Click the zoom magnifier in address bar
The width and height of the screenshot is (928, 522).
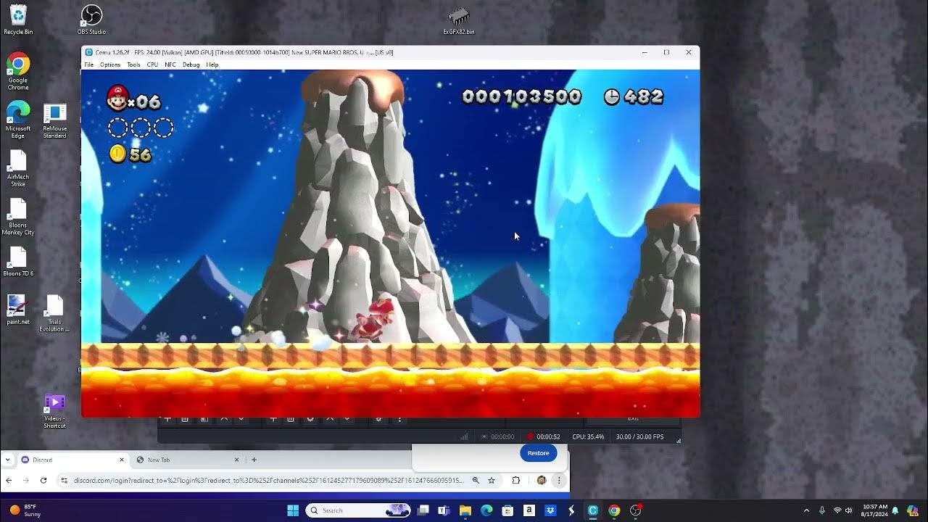point(476,480)
